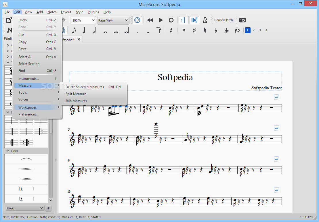Image resolution: width=319 pixels, height=222 pixels.
Task: Collapse the Lines palette
Action: [8, 151]
